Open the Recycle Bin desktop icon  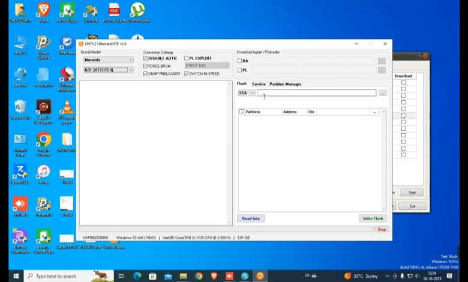[20, 107]
